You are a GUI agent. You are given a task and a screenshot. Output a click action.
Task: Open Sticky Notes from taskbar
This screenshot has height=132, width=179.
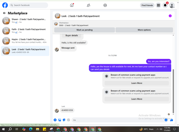click(x=44, y=129)
